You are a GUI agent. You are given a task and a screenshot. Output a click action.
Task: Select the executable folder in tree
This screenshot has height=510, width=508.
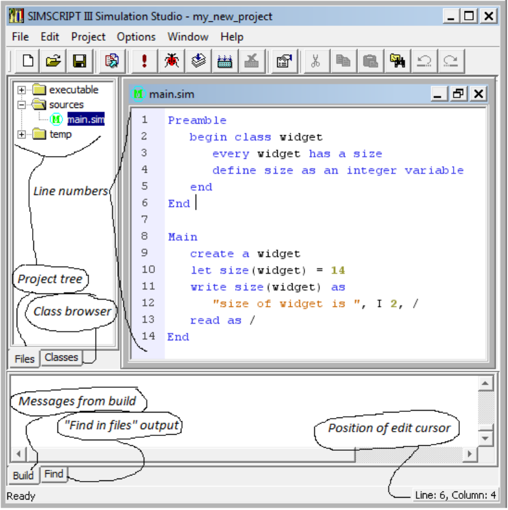(73, 90)
